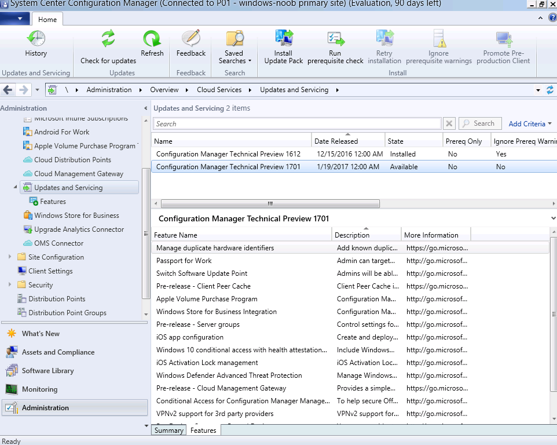Sort by Description column header
557x445 pixels.
tap(367, 235)
